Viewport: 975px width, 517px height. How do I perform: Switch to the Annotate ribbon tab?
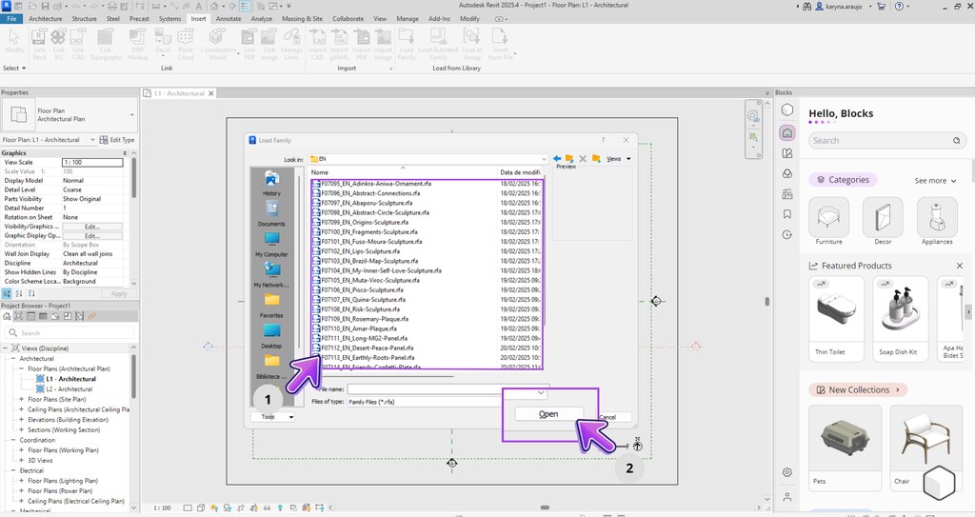229,18
